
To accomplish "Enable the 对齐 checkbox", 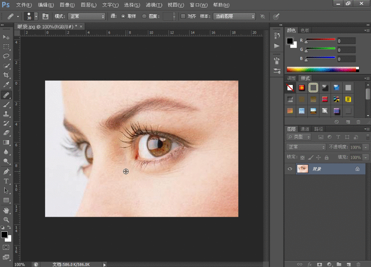I will [183, 16].
